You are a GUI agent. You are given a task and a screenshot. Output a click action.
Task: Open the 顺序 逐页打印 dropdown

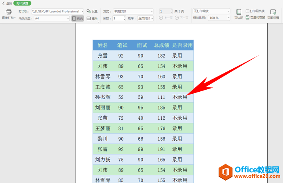(x=145, y=18)
